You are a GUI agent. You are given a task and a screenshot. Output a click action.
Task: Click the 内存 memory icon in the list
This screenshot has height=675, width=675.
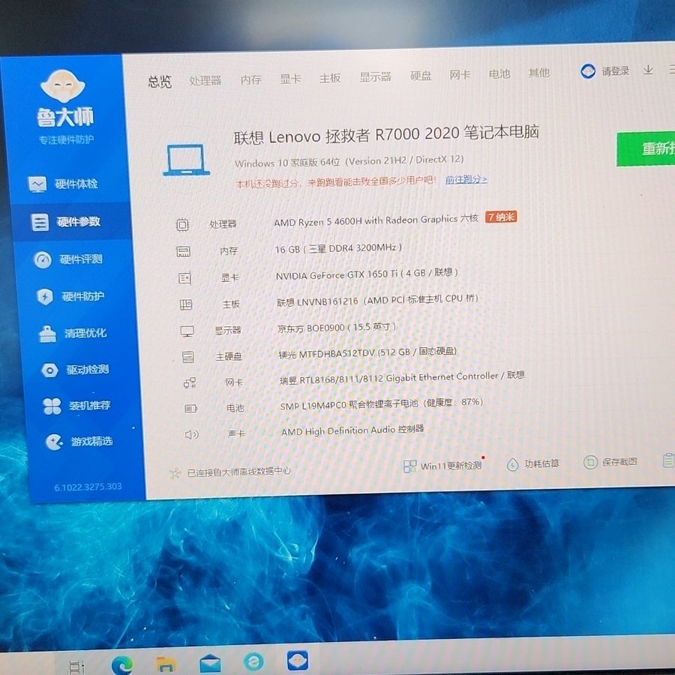(x=184, y=251)
